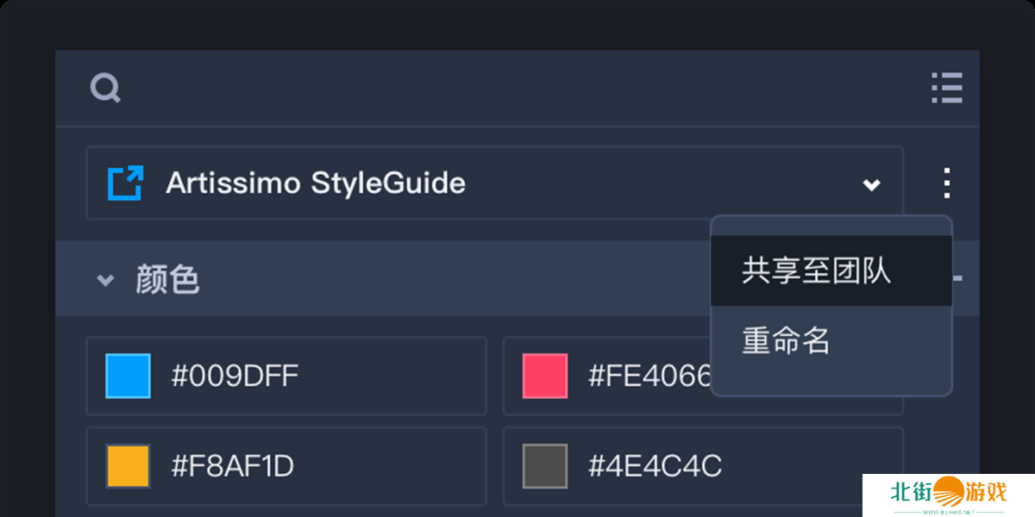
Task: Click the search magnifier icon
Action: 105,88
